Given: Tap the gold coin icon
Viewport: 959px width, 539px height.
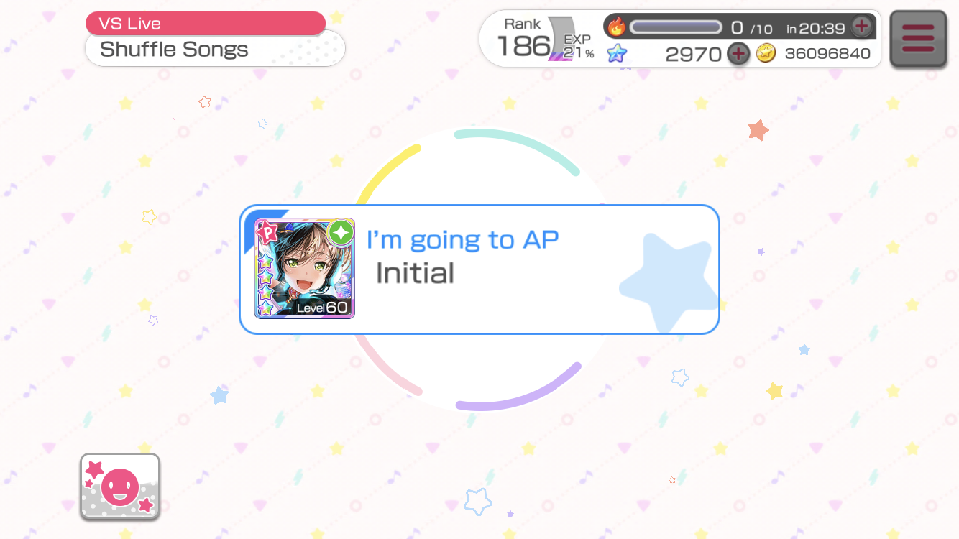Looking at the screenshot, I should tap(766, 53).
